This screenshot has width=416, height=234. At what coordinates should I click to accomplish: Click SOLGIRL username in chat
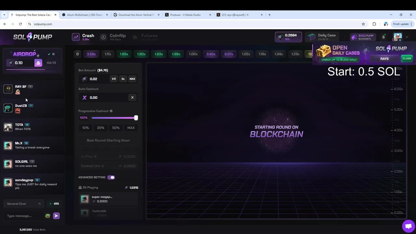pos(21,162)
